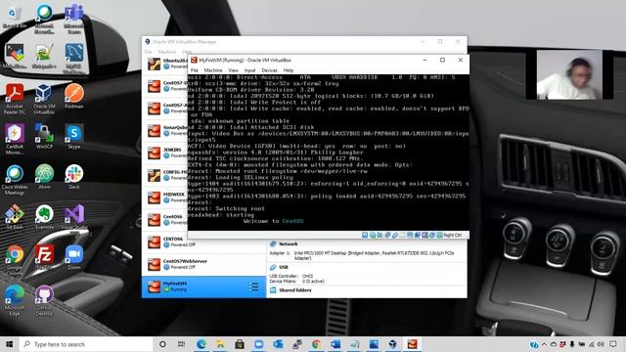Open the notification center icon

(x=613, y=344)
